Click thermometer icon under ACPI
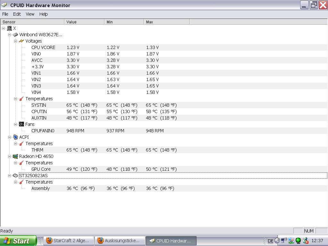 [x=21, y=143]
